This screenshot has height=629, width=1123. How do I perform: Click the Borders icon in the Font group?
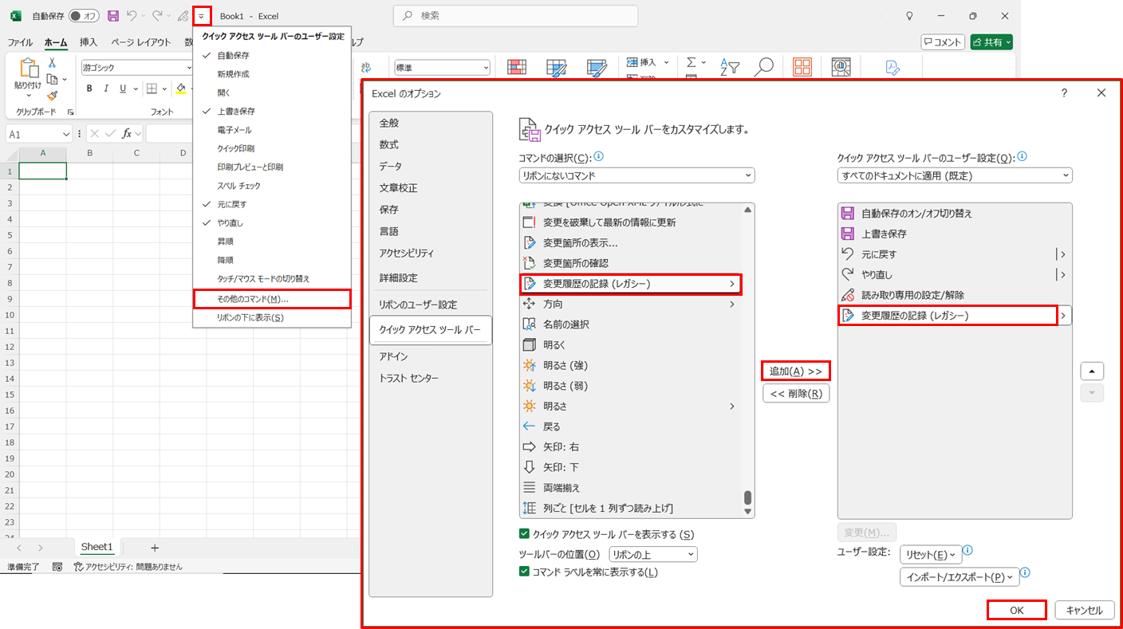click(152, 88)
